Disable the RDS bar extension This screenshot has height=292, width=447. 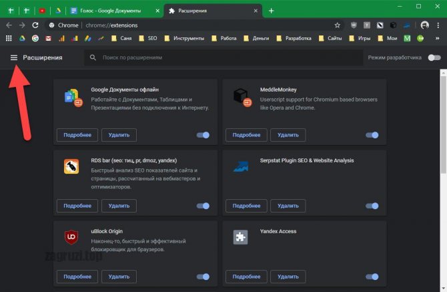pyautogui.click(x=203, y=206)
